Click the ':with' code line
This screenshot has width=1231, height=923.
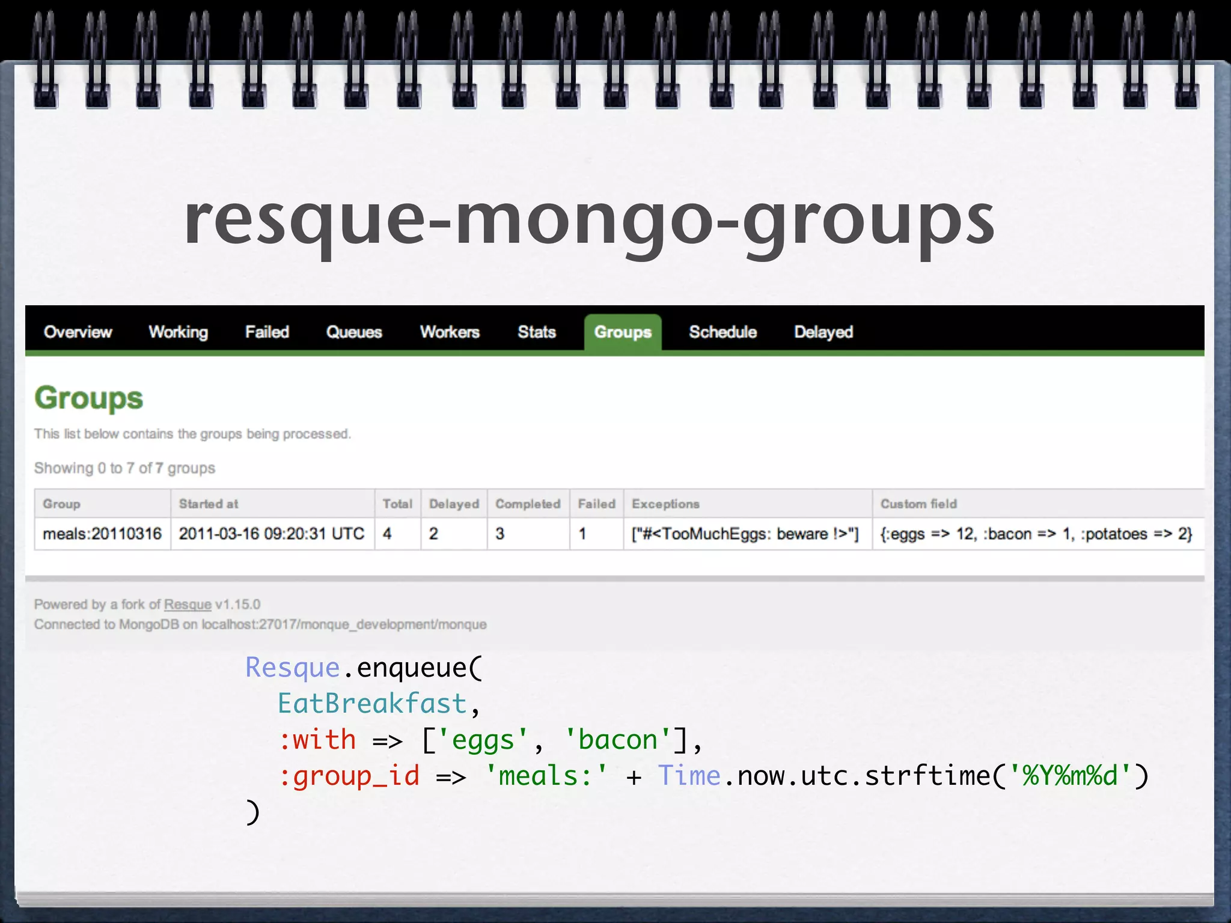click(x=490, y=740)
